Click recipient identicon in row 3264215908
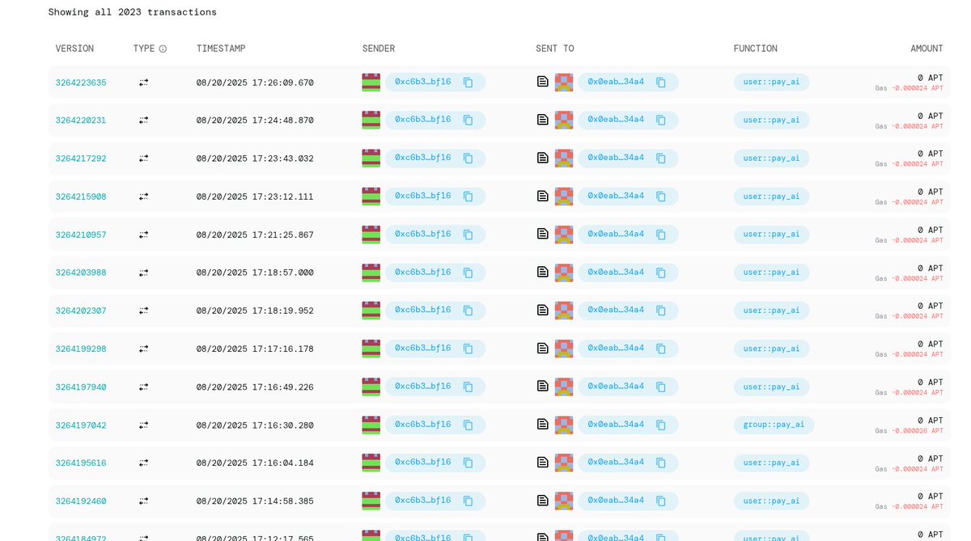971x541 pixels. (x=564, y=196)
